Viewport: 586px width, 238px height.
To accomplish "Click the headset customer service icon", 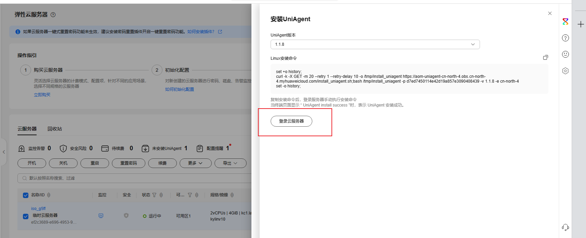I will (565, 227).
